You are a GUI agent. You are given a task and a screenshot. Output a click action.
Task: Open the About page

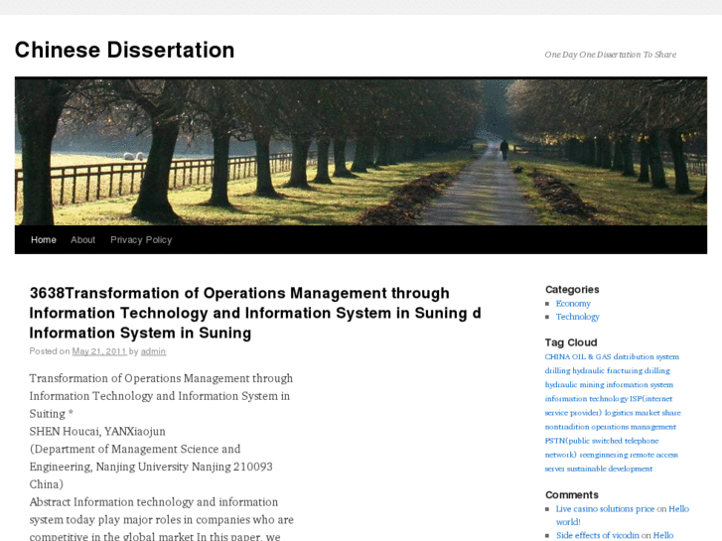(82, 240)
